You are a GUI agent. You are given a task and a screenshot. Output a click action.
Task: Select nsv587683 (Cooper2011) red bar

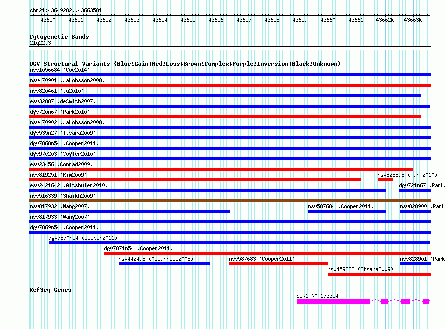[x=279, y=264]
